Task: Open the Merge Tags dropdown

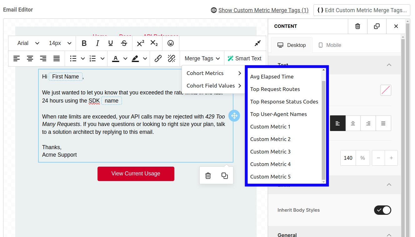Action: pos(202,58)
